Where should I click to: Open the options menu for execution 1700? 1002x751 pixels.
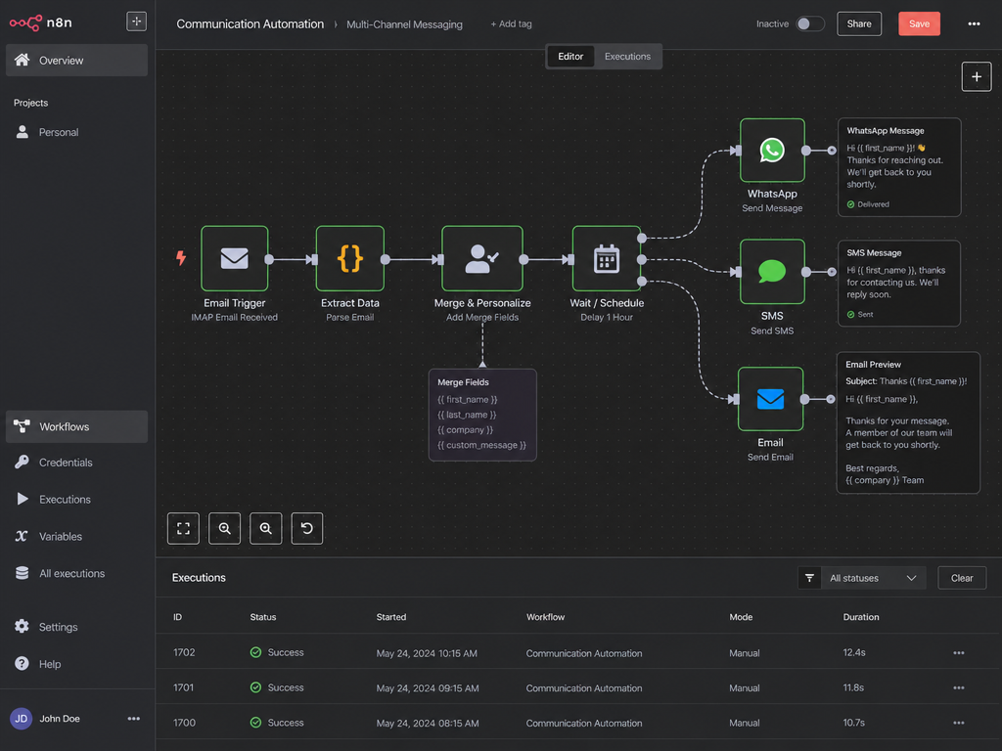coord(959,723)
